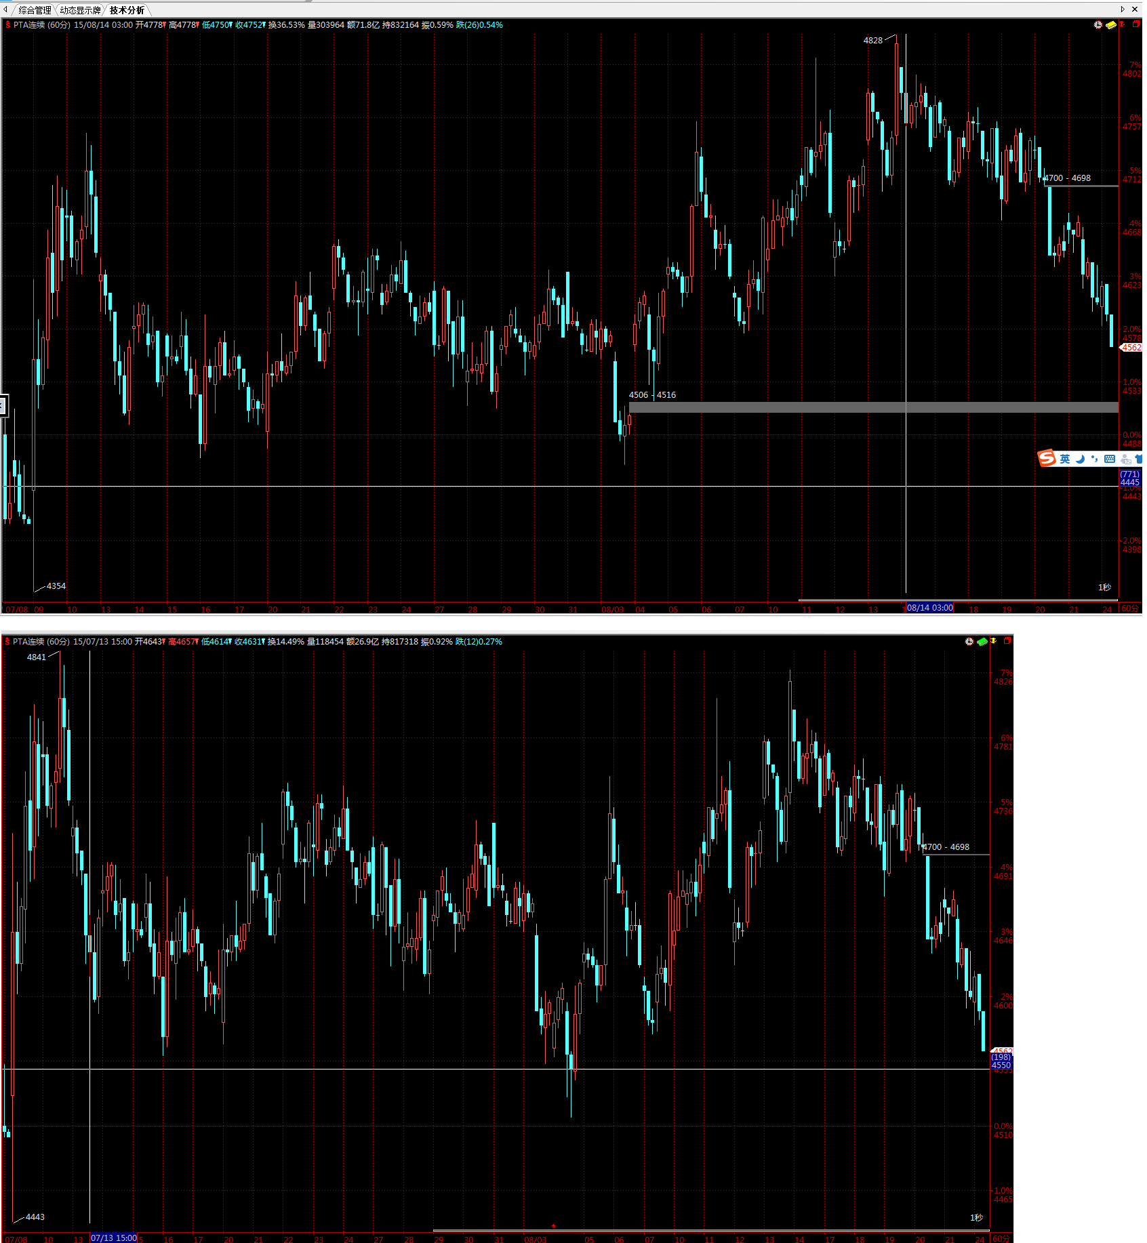Toggle the Sogou moon half-width mode
This screenshot has width=1147, height=1243.
pos(1080,459)
